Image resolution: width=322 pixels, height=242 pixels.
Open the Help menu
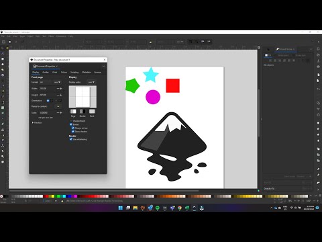[70, 36]
